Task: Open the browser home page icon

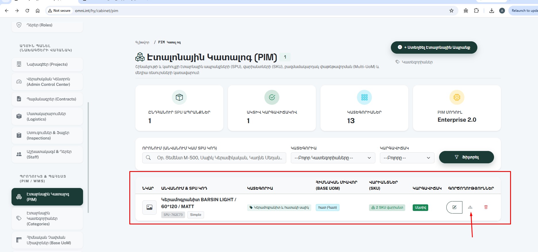Action: pos(38,11)
